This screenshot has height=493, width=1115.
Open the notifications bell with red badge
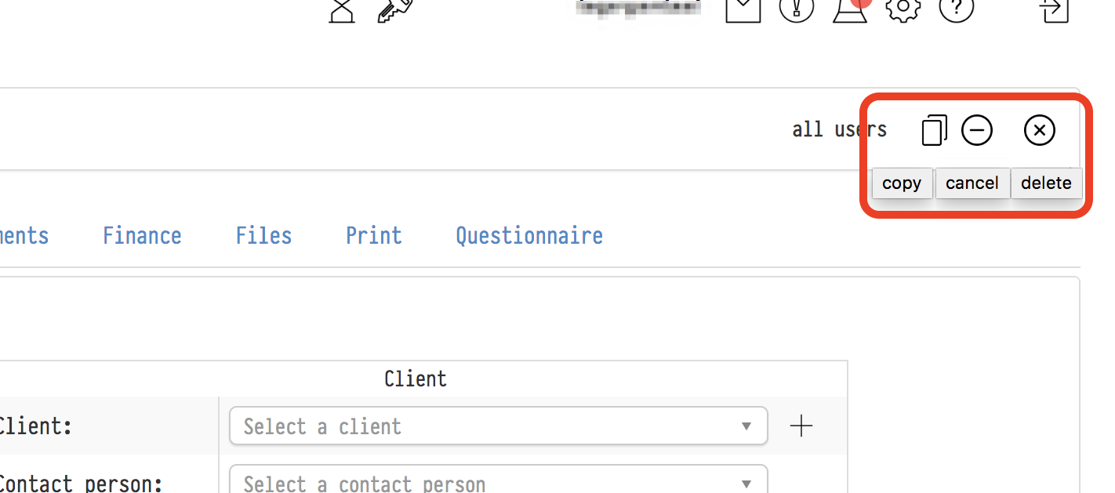pyautogui.click(x=850, y=9)
